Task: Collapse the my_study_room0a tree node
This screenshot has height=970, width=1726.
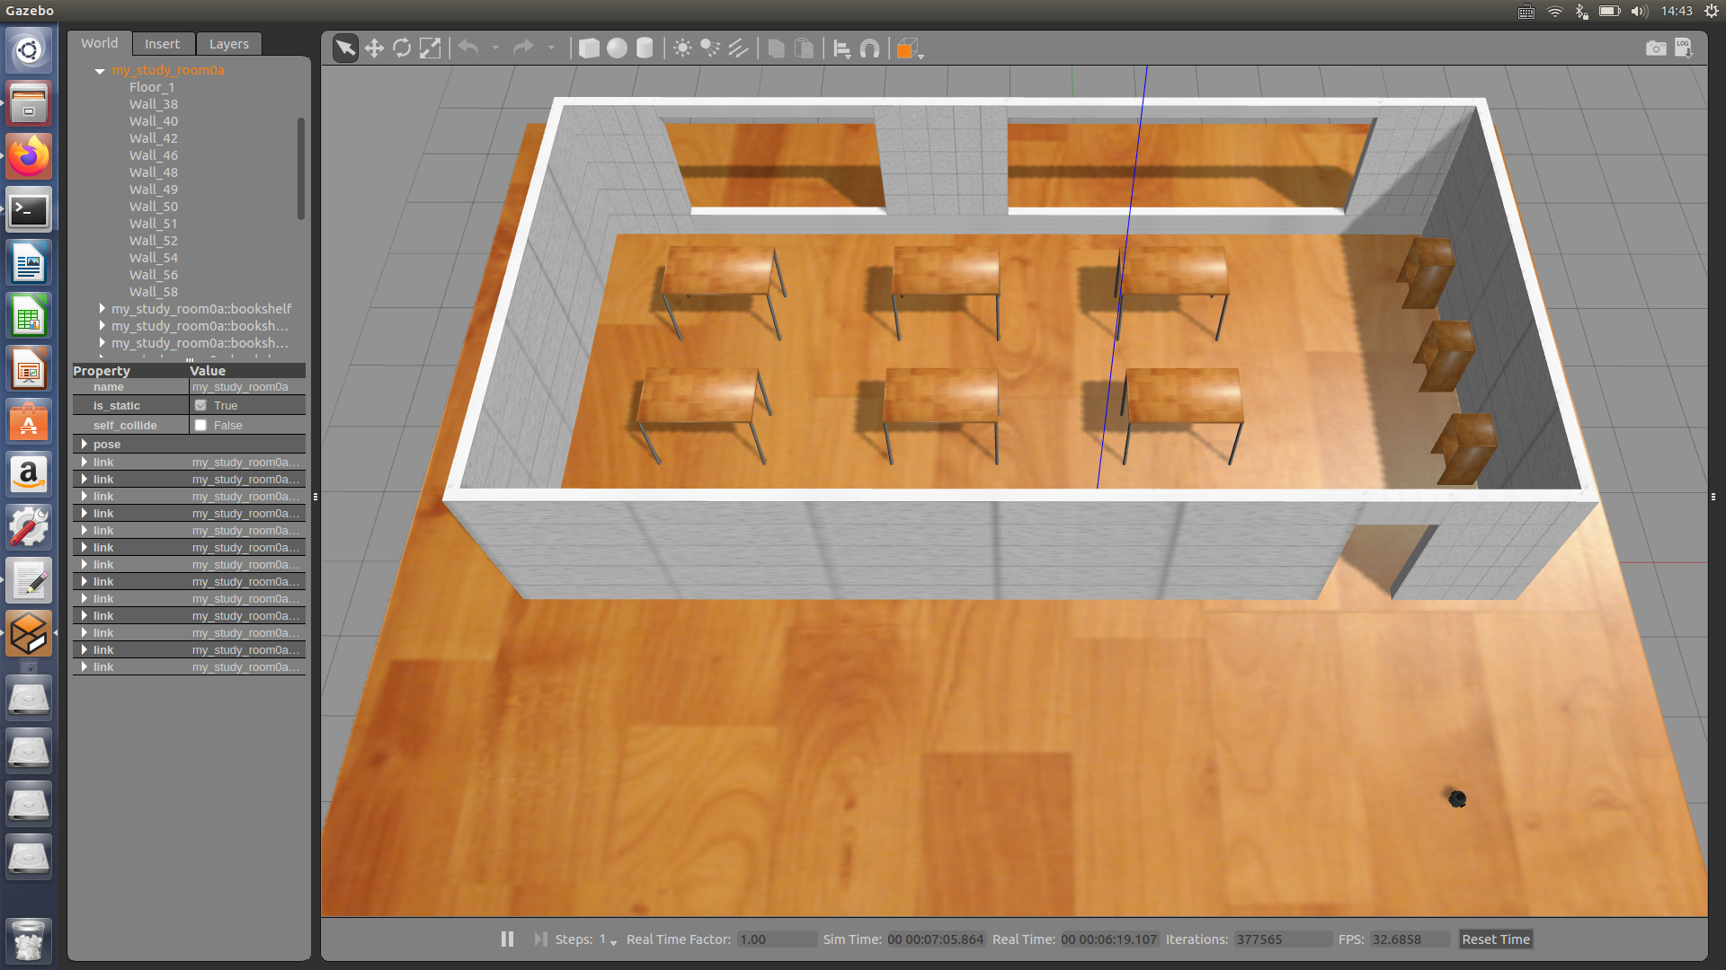Action: (x=100, y=70)
